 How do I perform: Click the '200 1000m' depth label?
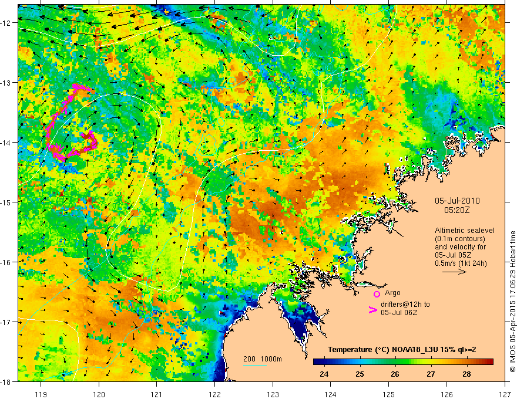point(263,359)
